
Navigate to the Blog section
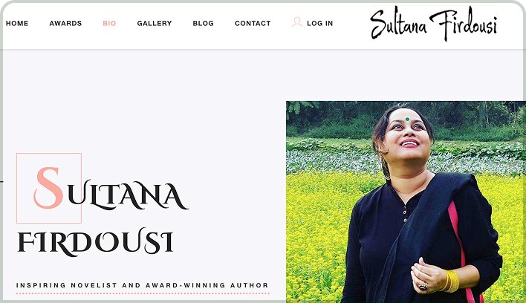pyautogui.click(x=204, y=24)
